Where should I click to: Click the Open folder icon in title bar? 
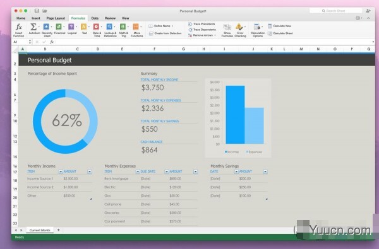point(45,11)
